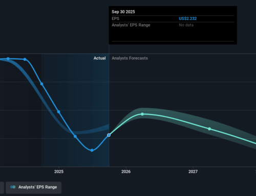The height and width of the screenshot is (196, 256).
Task: Click the 2027 axis label
Action: coord(193,171)
